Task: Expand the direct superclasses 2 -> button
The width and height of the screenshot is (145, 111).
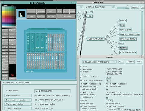Action: click(x=108, y=81)
